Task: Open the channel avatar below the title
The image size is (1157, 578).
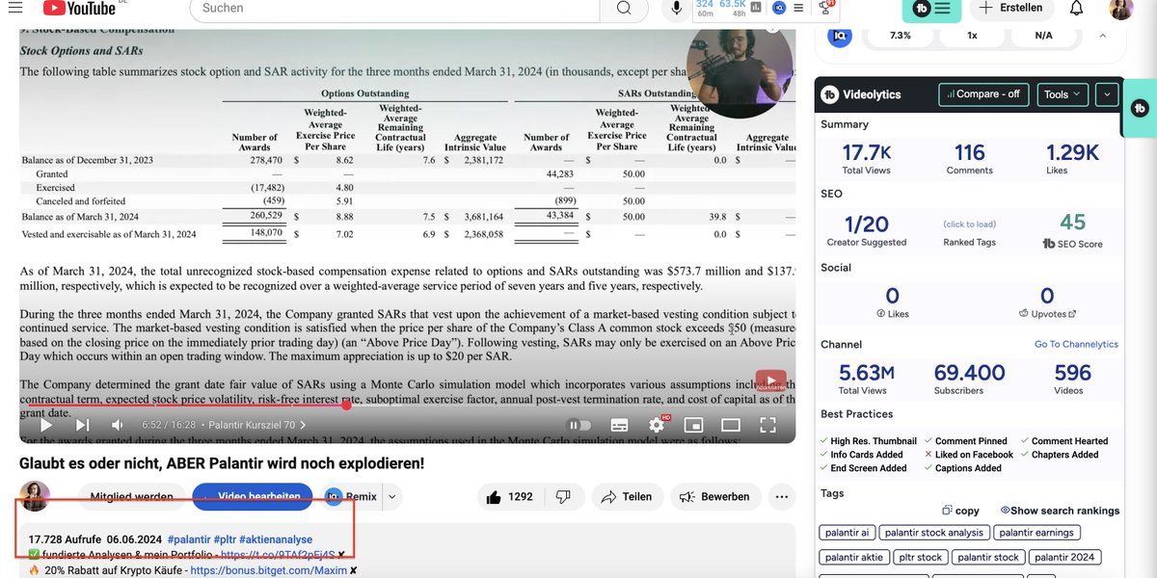Action: 36,497
